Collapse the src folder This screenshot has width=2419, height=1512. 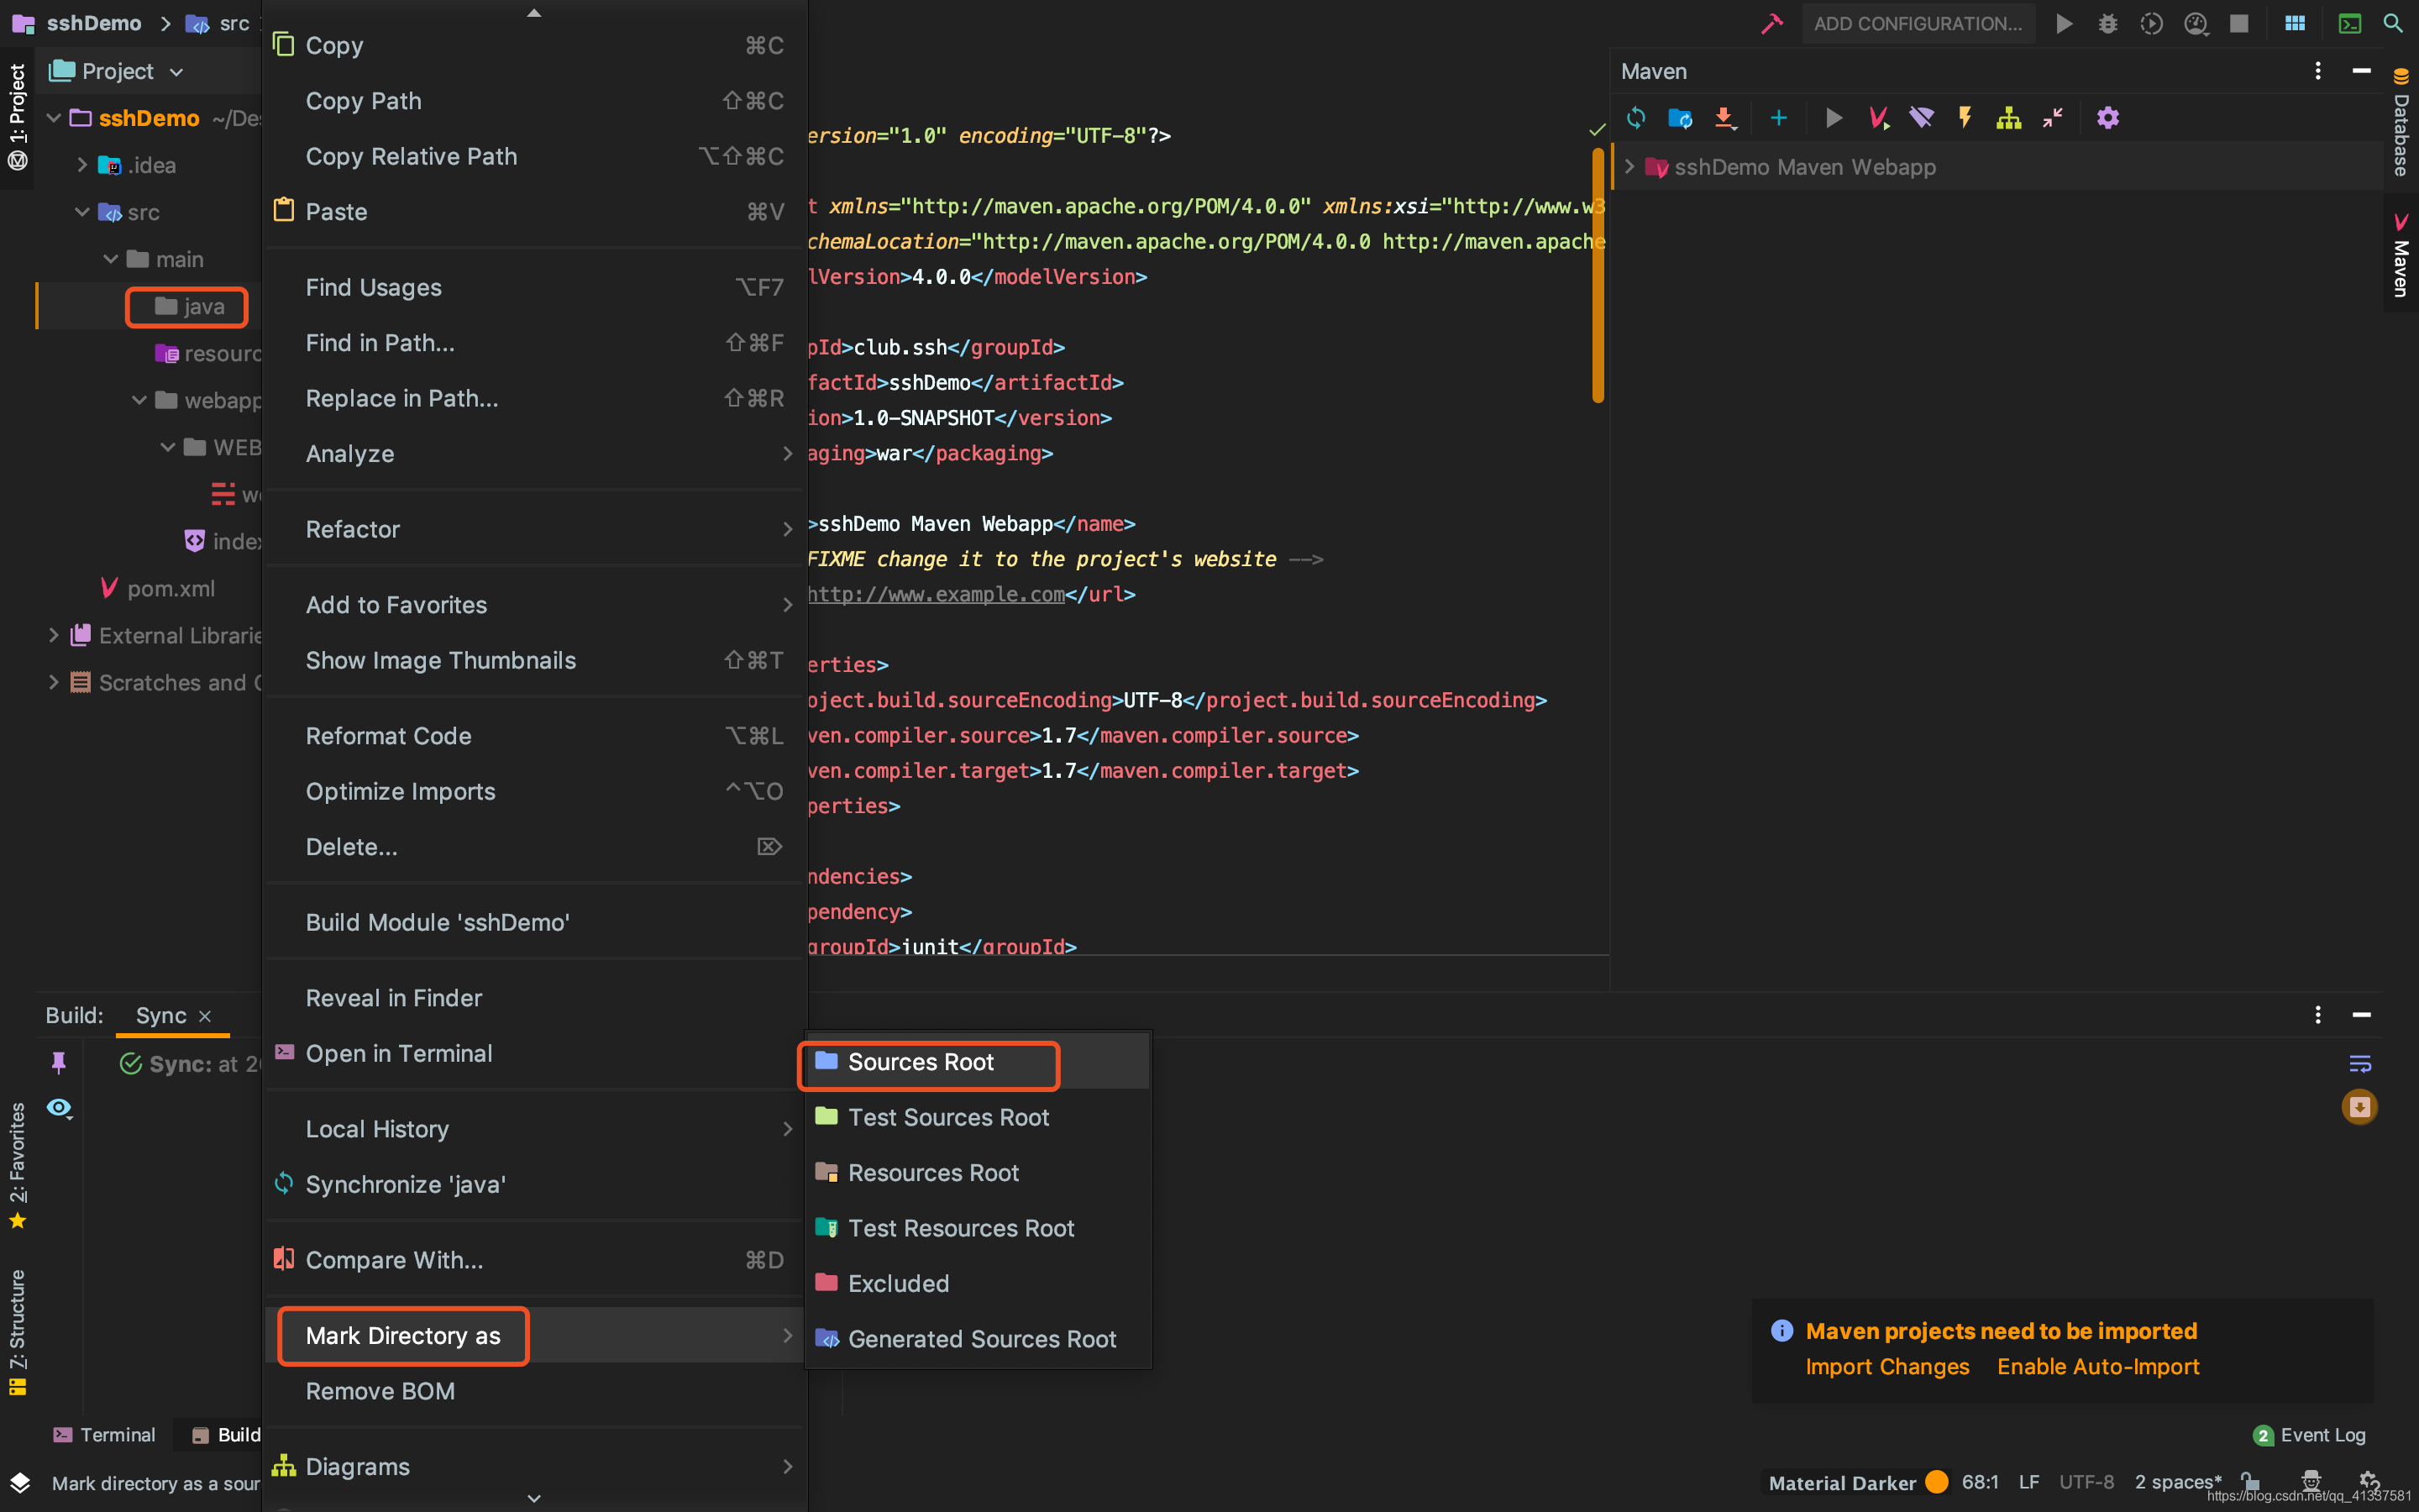coord(82,212)
